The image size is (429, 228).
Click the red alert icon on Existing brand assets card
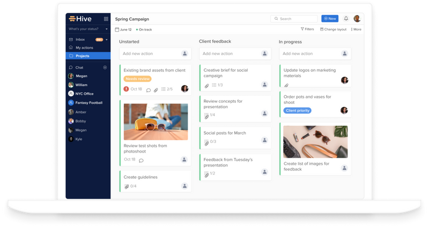[x=126, y=89]
